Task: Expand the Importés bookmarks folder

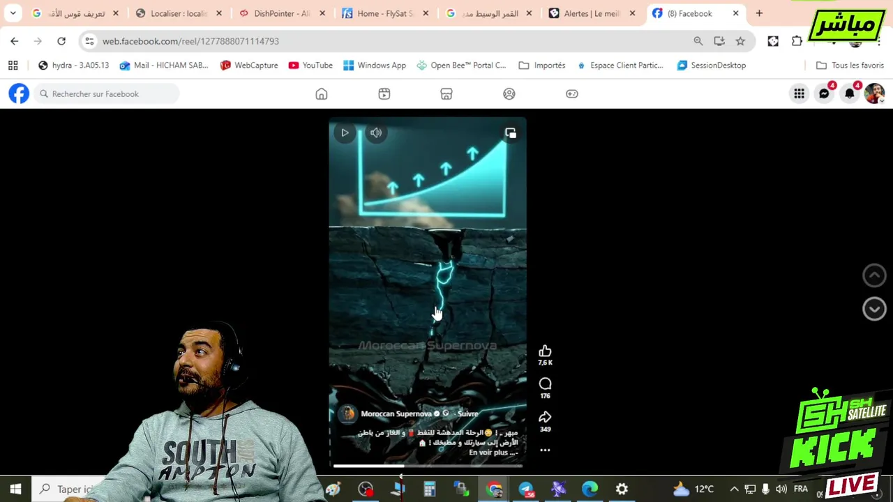Action: [542, 66]
